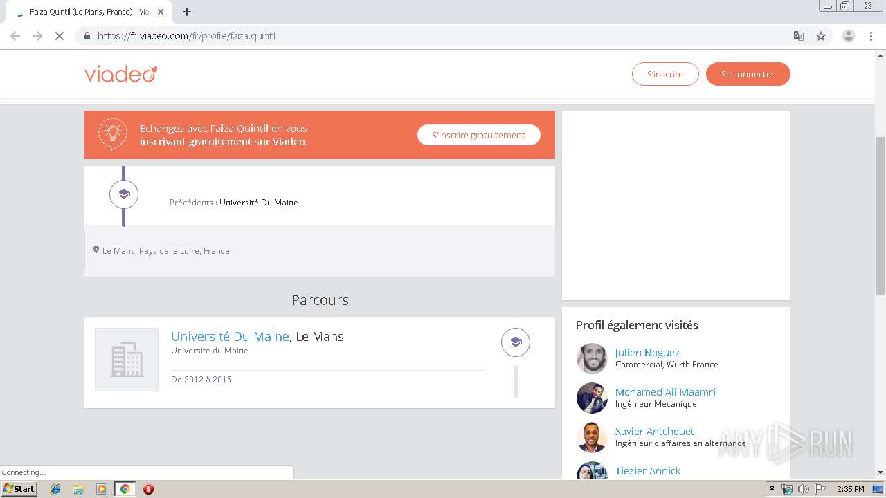Click the Action Center flag tray icon
This screenshot has height=498, width=886.
(820, 489)
